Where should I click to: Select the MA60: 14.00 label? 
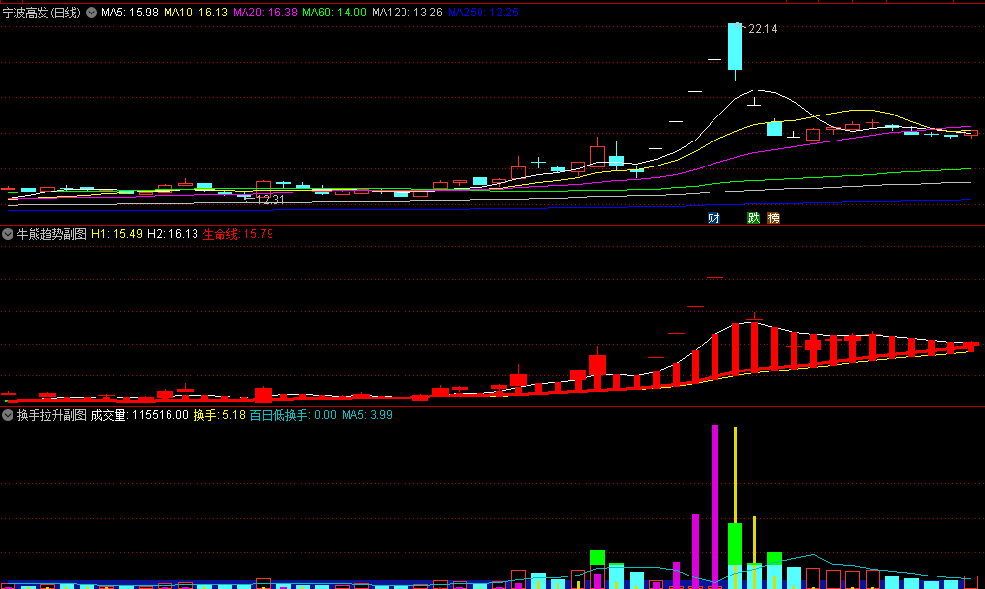(334, 13)
